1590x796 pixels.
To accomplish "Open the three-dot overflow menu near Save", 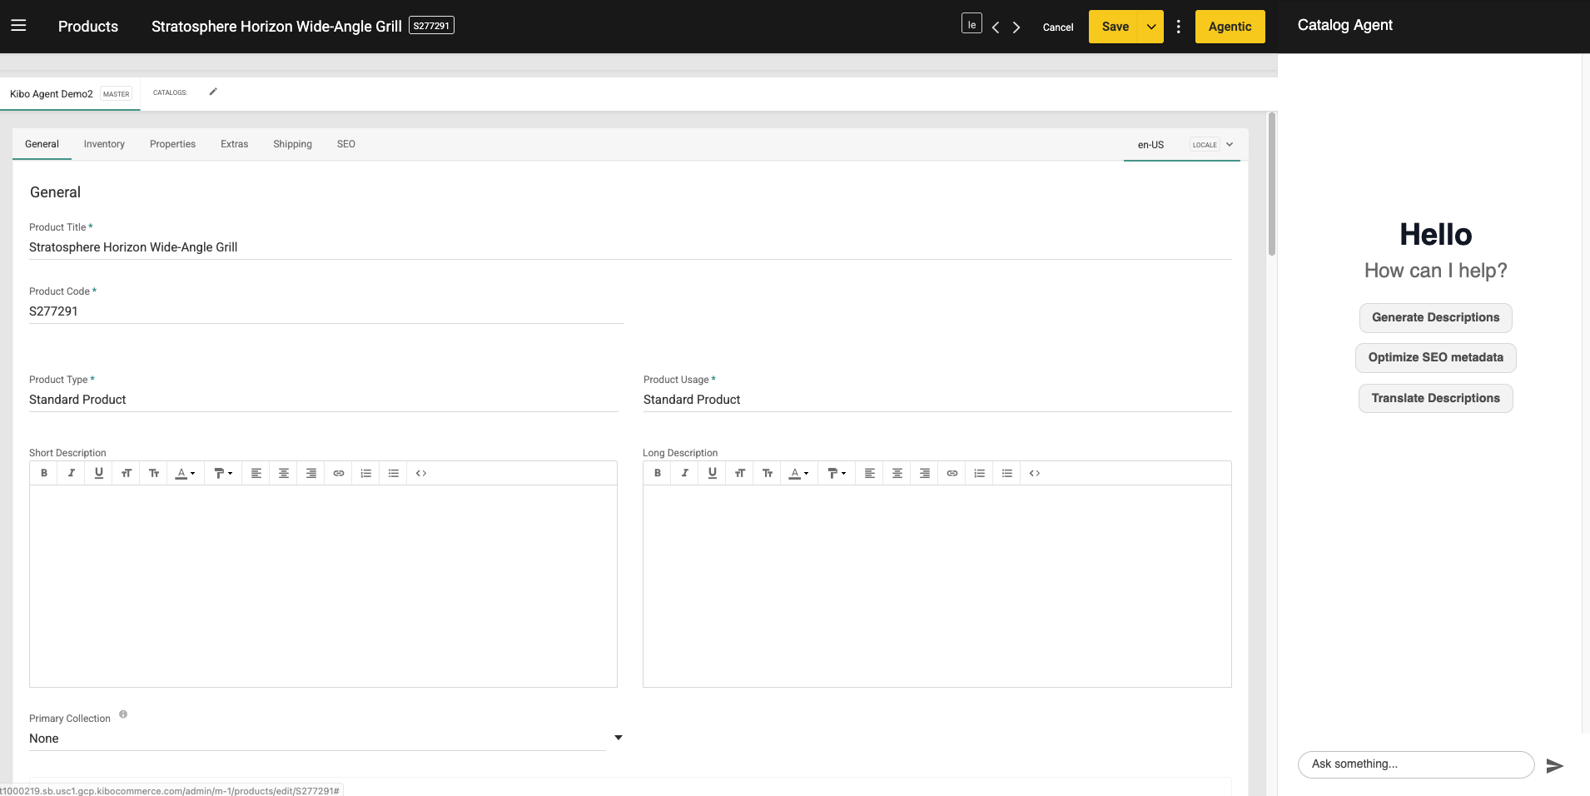I will pyautogui.click(x=1178, y=26).
